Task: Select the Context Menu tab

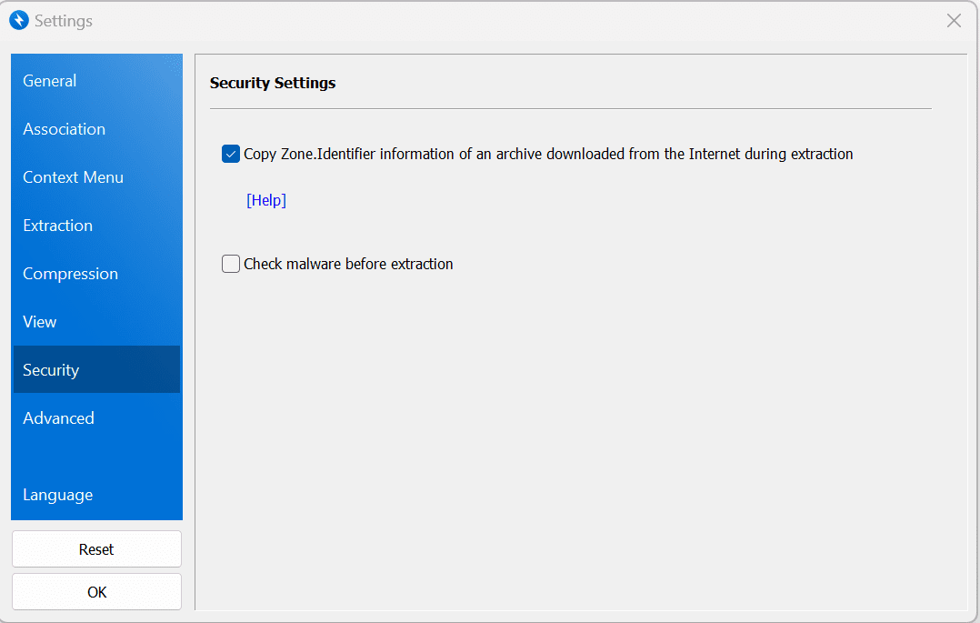Action: point(74,177)
